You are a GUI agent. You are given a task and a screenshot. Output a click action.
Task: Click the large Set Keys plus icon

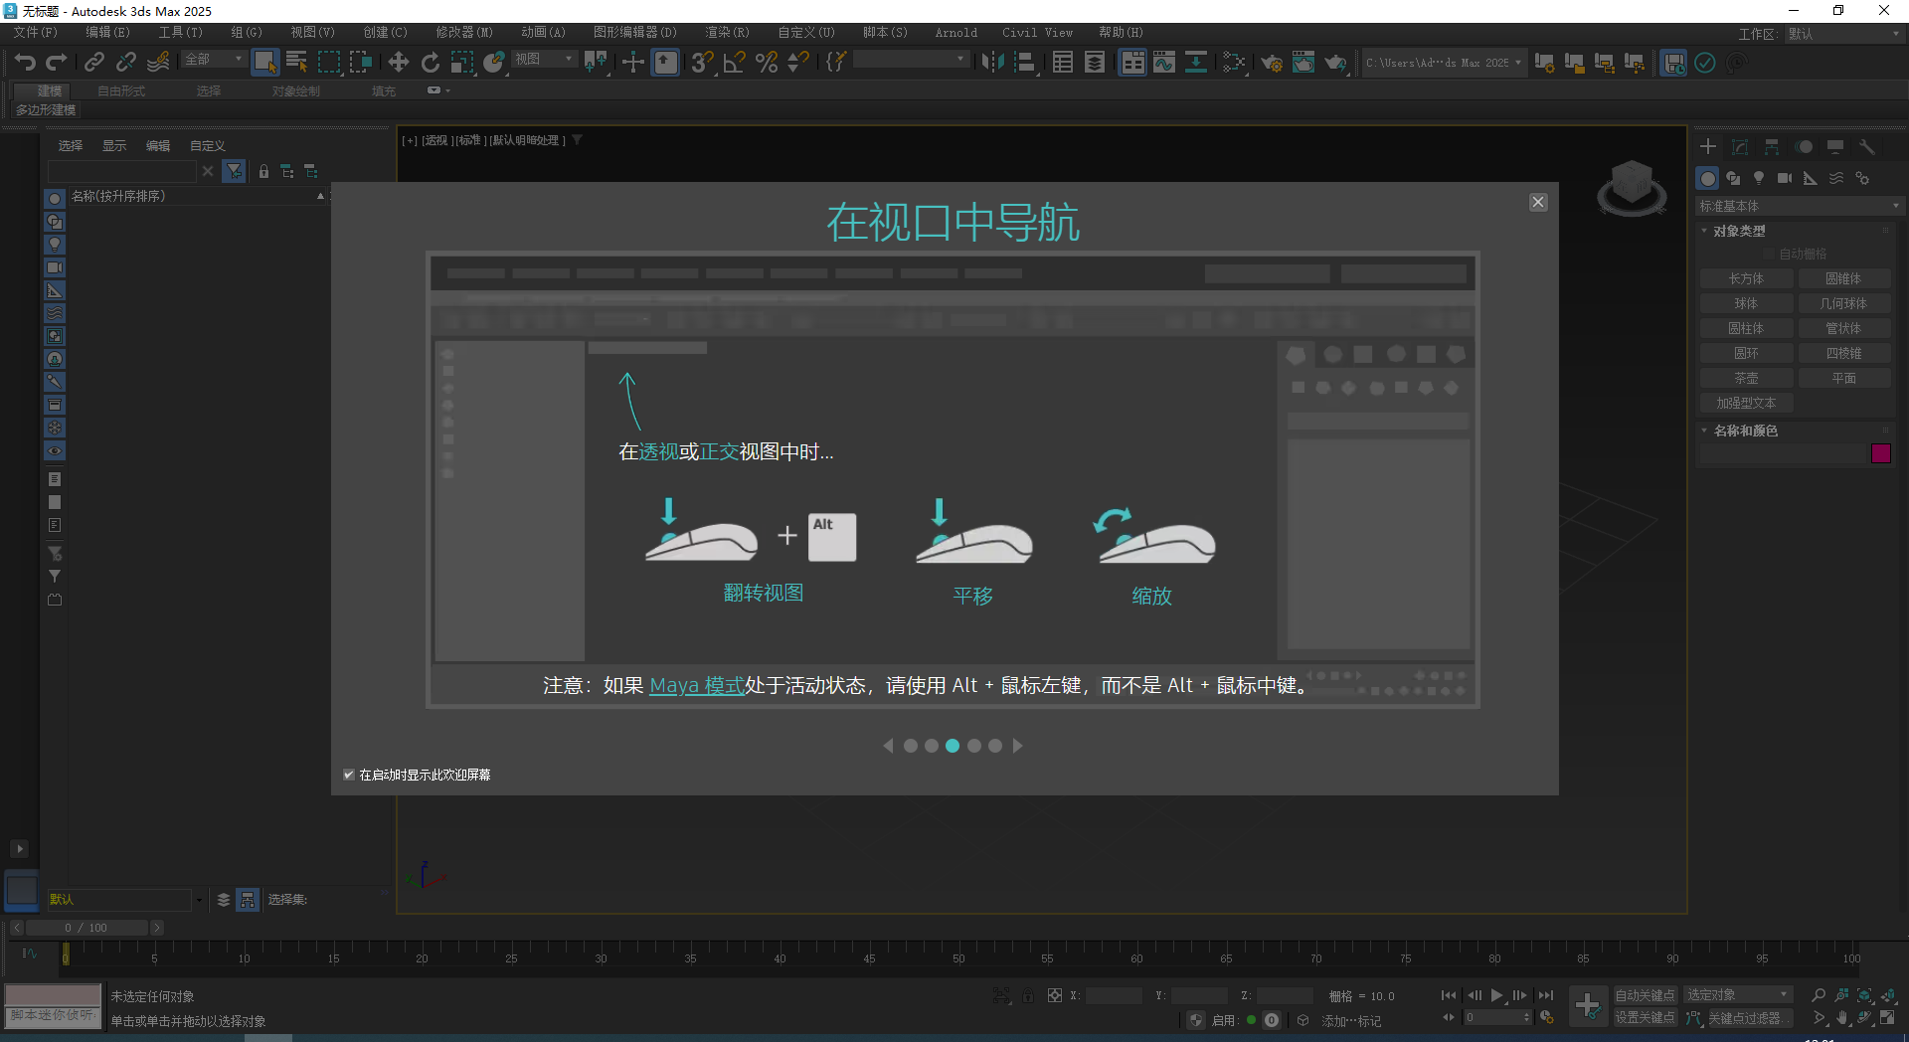[x=1588, y=1006]
